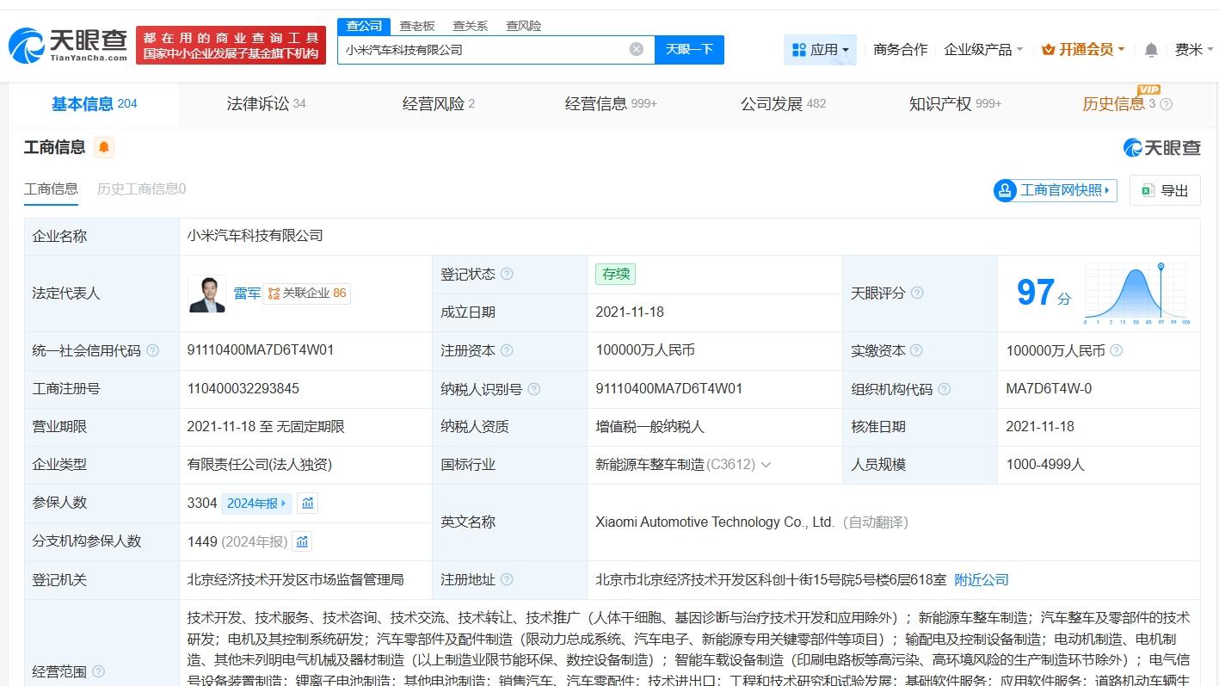The image size is (1219, 686).
Task: Click the crown icon on 开通会员
Action: (1047, 49)
